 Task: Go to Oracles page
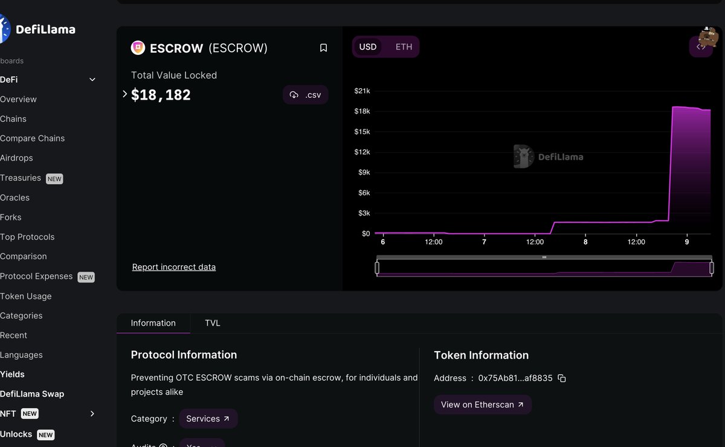pyautogui.click(x=14, y=198)
